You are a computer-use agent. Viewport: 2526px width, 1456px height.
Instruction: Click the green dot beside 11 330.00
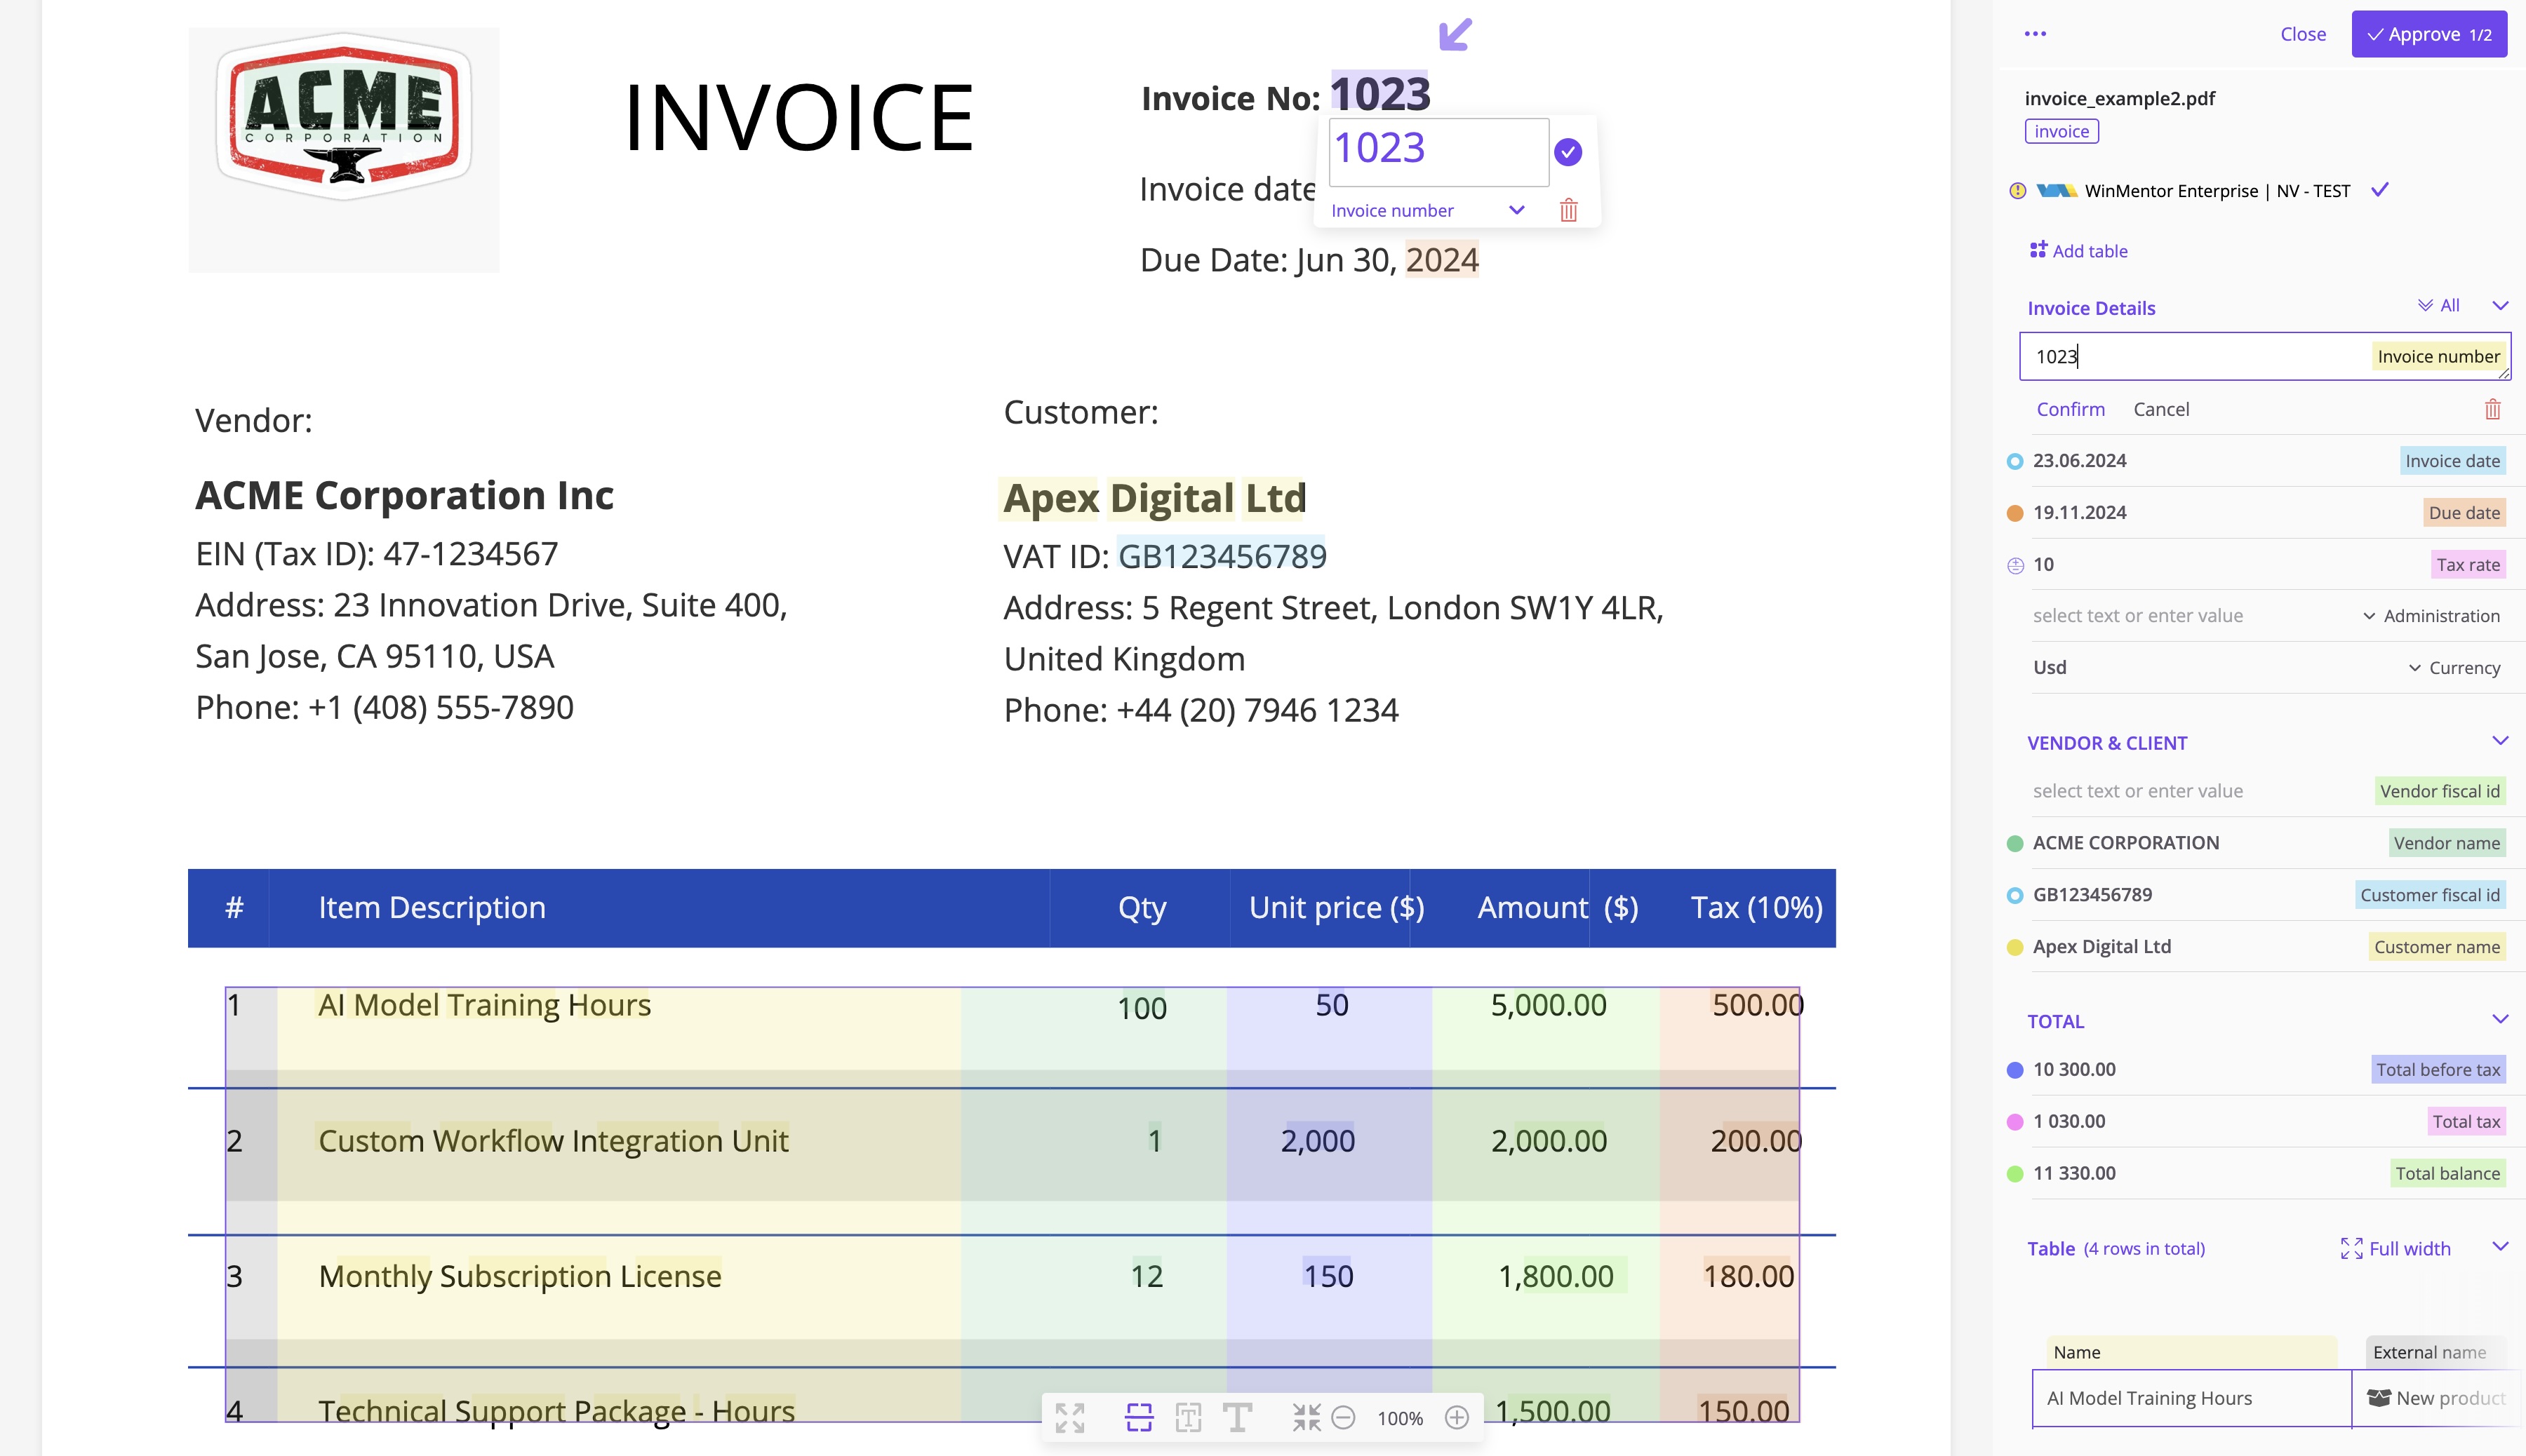tap(2014, 1174)
